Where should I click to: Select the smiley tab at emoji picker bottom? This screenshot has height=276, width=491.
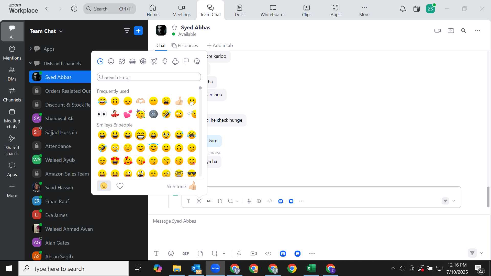(x=104, y=186)
